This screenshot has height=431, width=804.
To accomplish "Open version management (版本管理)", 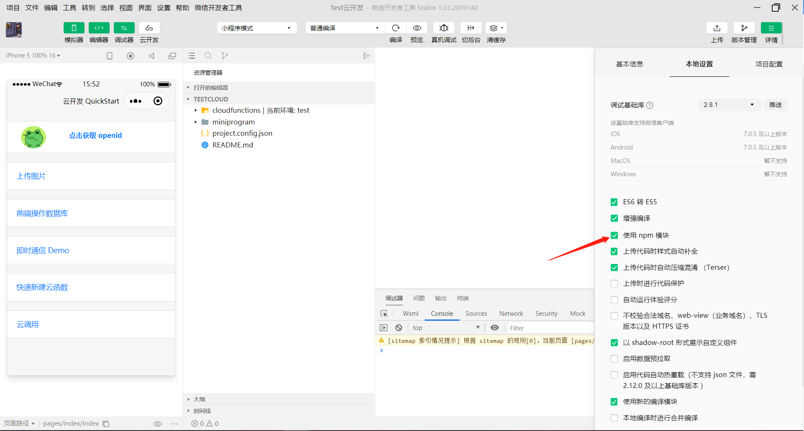I will (x=744, y=28).
